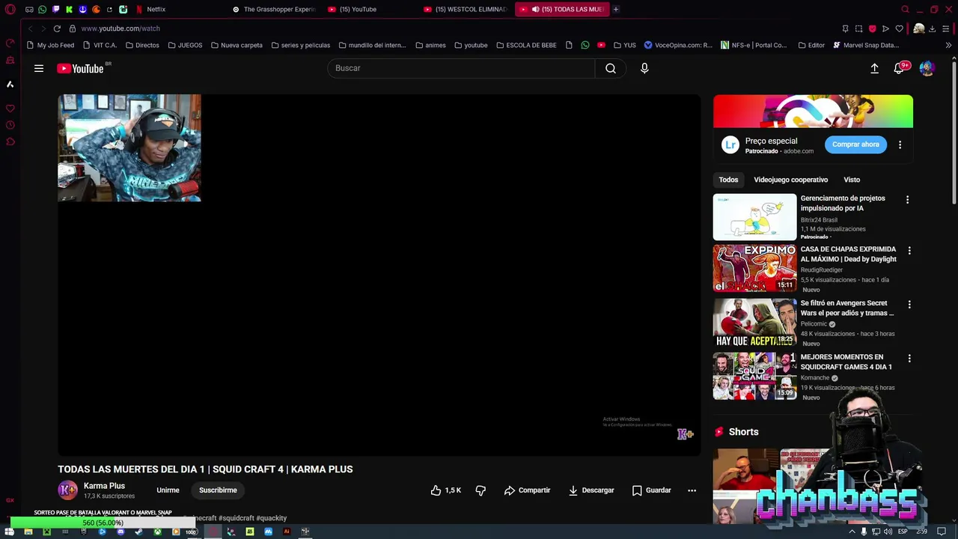Open the Opera menu logo
This screenshot has height=539, width=958.
[x=10, y=9]
